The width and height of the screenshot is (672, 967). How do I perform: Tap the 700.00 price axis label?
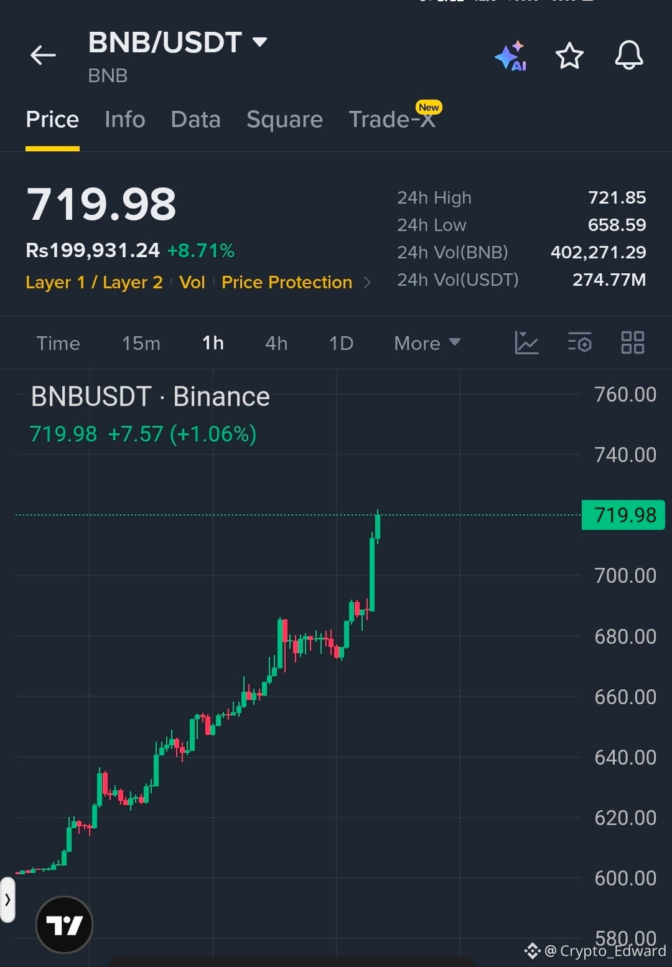[x=625, y=575]
